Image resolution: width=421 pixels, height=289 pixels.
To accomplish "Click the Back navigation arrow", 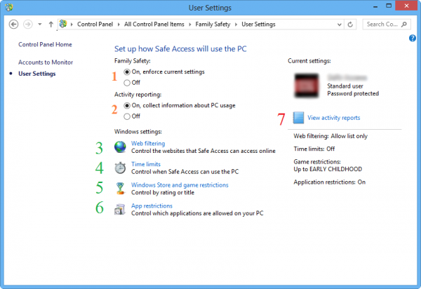I will coord(14,24).
